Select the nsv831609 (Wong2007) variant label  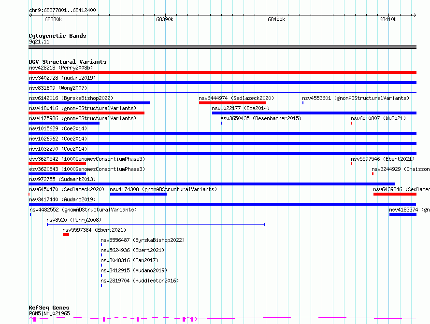pyautogui.click(x=58, y=88)
